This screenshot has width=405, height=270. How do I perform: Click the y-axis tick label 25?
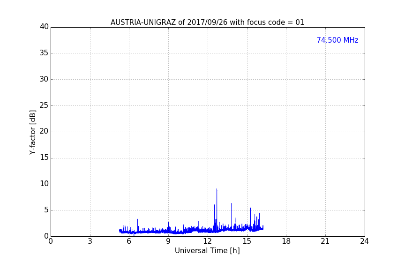pyautogui.click(x=44, y=105)
